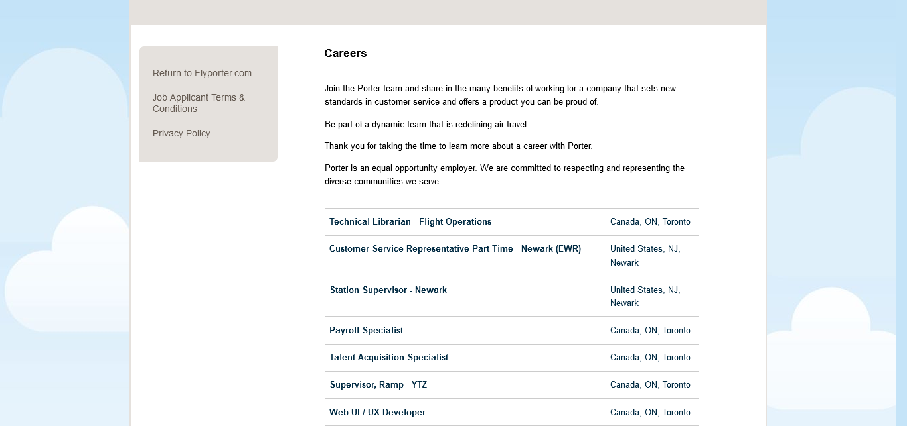Select Customer Service Representative Part-Time Newark job

[x=455, y=249]
